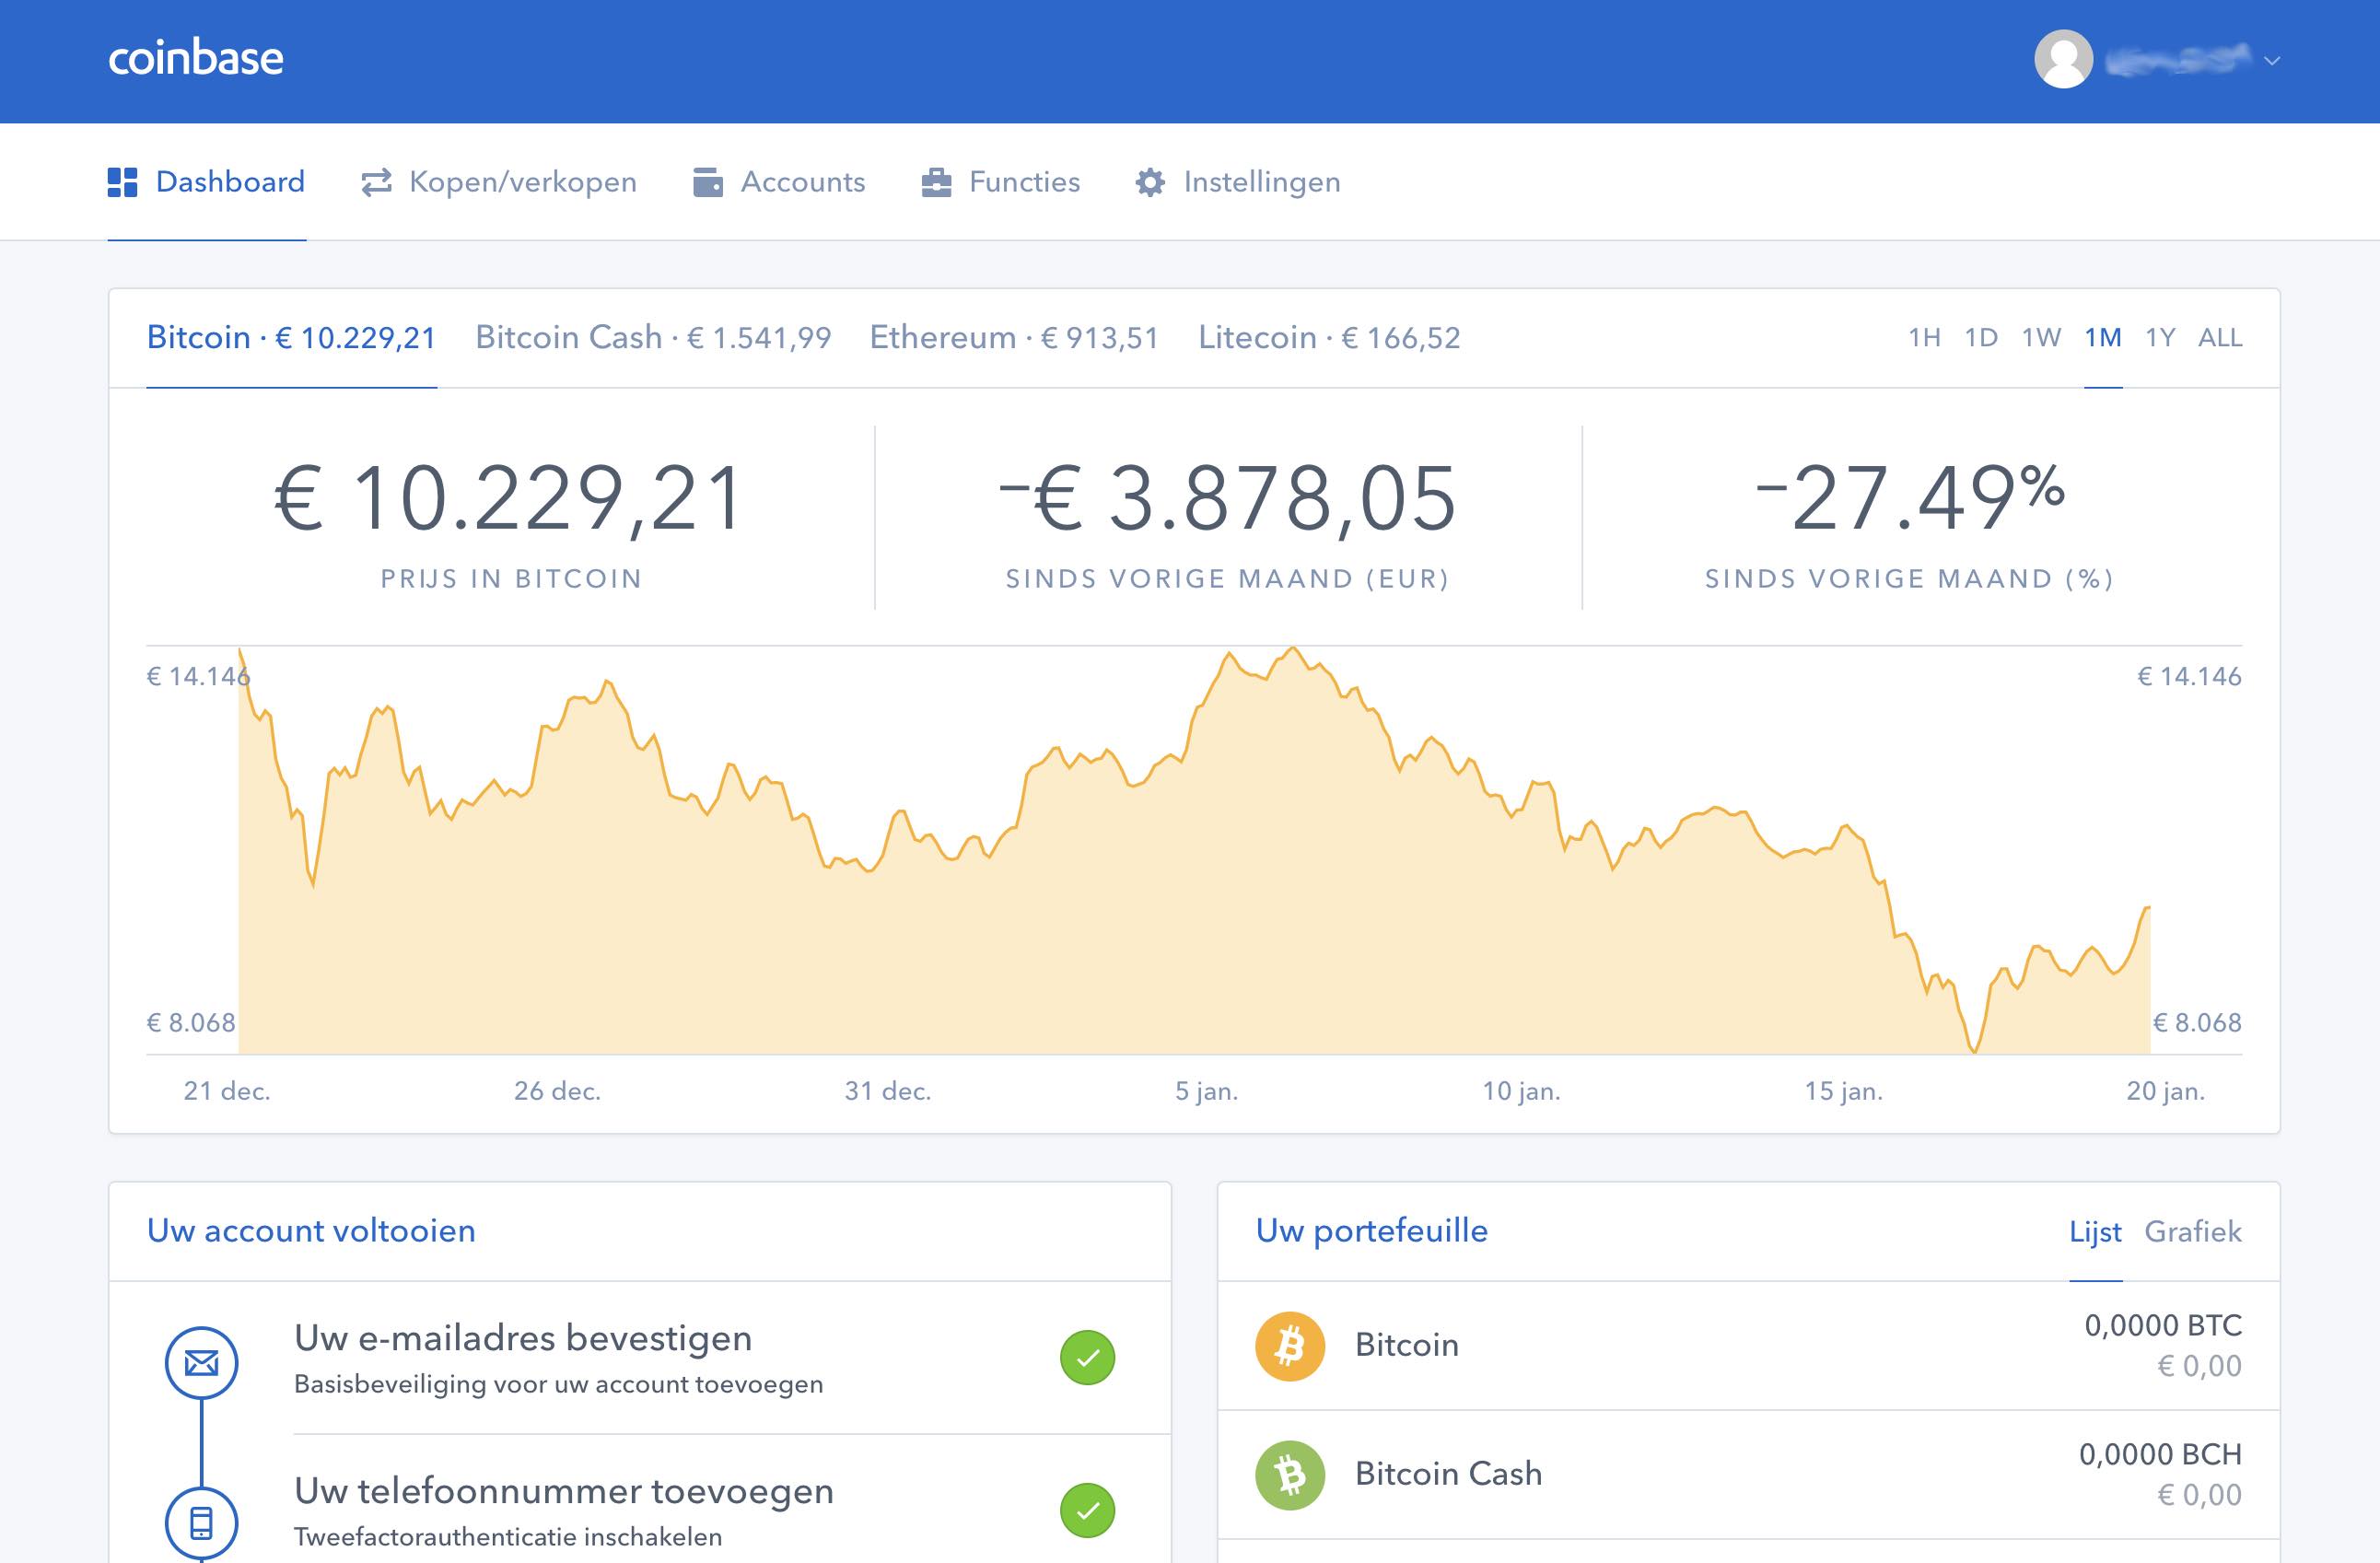Click the phone step icon
The height and width of the screenshot is (1563, 2380).
(x=201, y=1524)
